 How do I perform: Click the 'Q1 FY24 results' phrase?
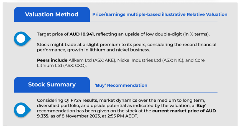(77, 101)
